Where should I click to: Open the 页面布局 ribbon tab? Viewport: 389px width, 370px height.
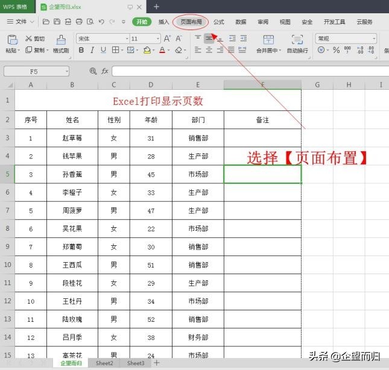[191, 22]
